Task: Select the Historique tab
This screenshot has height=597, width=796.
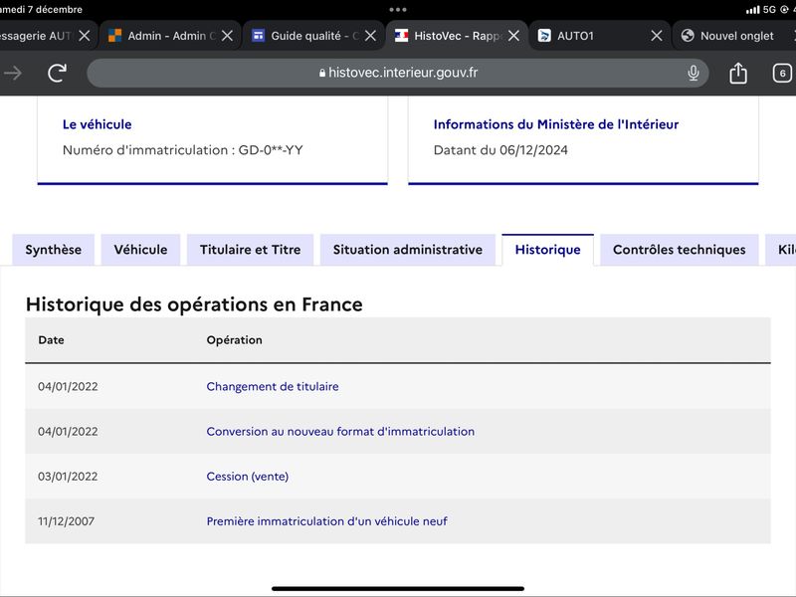Action: 548,250
